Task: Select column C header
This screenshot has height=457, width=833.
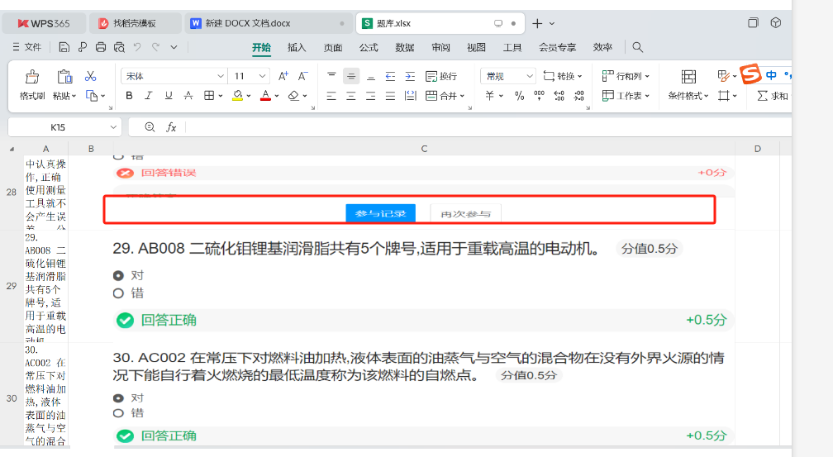Action: click(x=424, y=149)
